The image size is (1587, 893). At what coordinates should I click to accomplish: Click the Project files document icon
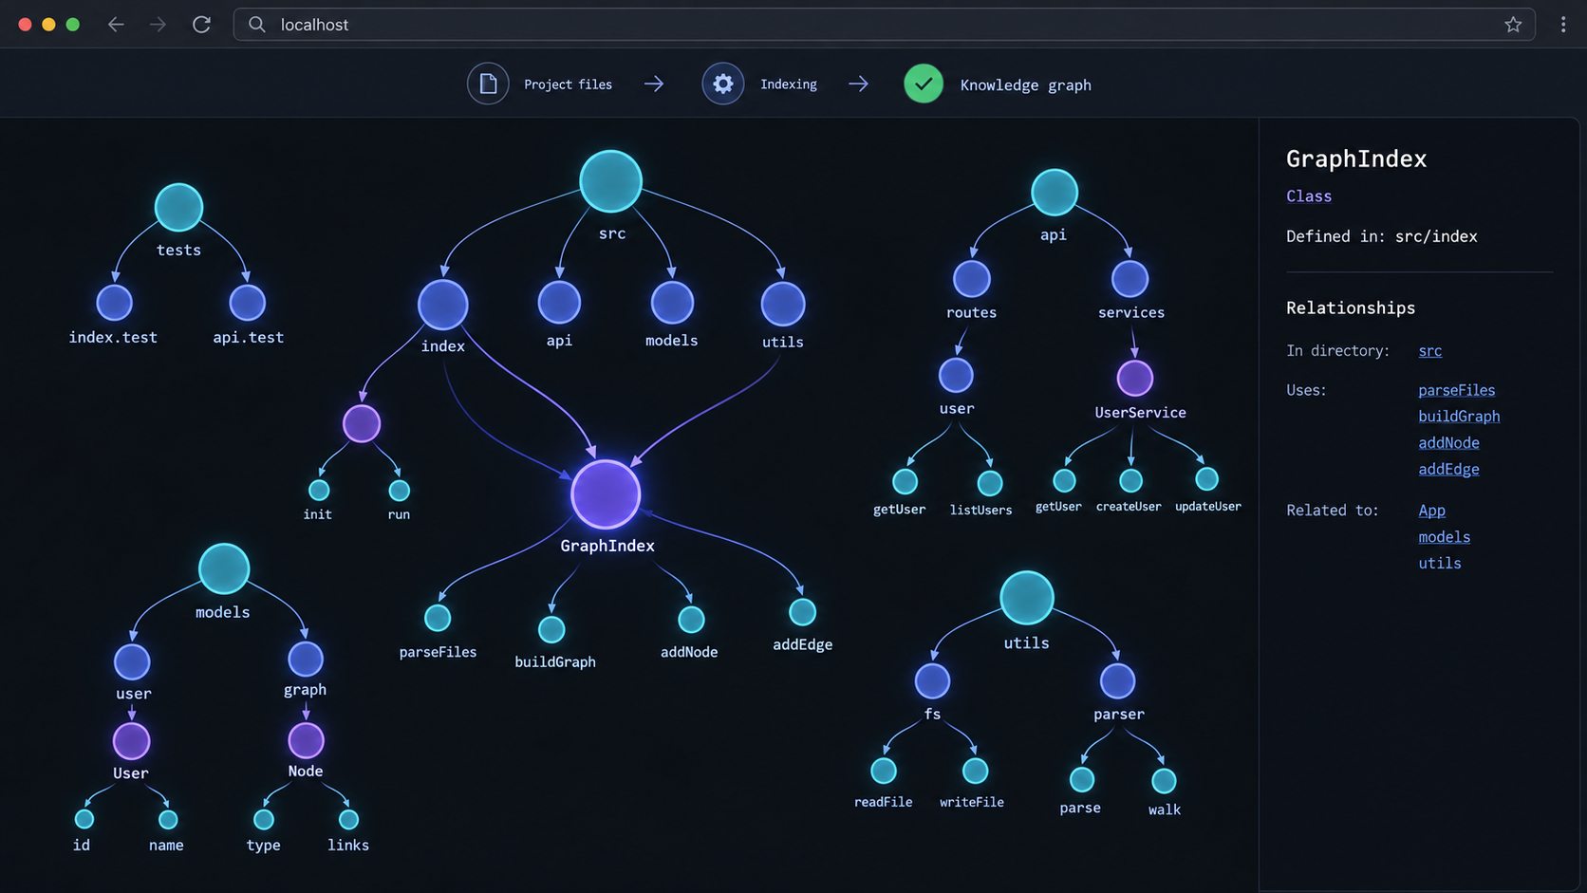click(x=488, y=84)
